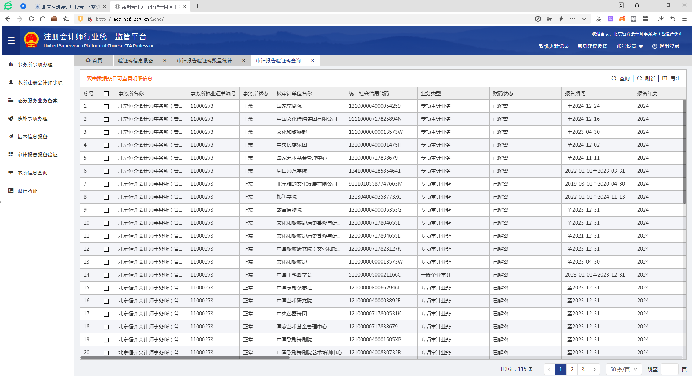692x376 pixels.
Task: Click the hamburger menu icon in header
Action: [11, 41]
